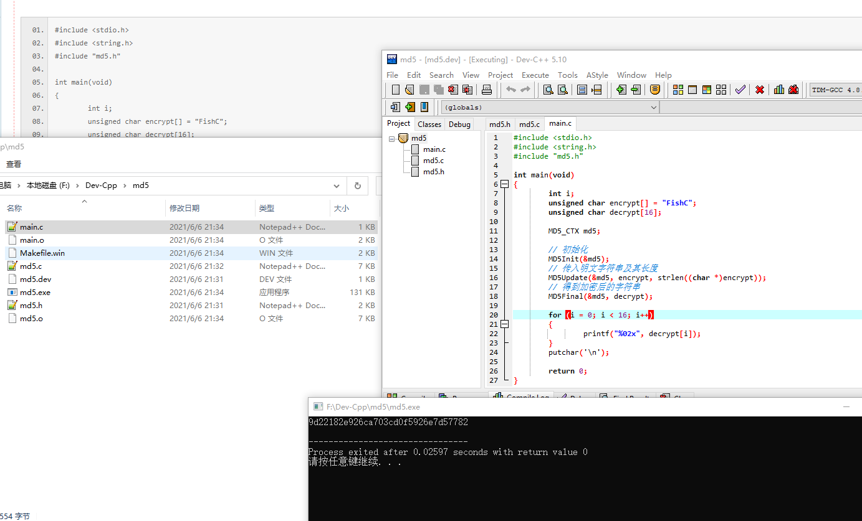Click the Add to project plus icon
The width and height of the screenshot is (862, 521).
click(621, 90)
